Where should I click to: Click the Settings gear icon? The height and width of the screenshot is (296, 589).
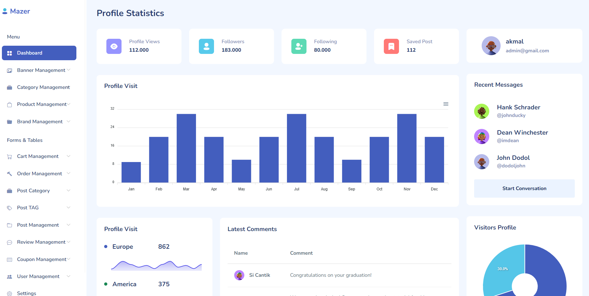[x=9, y=293]
